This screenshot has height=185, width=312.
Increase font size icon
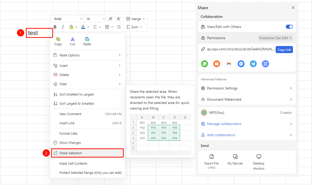pos(111,19)
